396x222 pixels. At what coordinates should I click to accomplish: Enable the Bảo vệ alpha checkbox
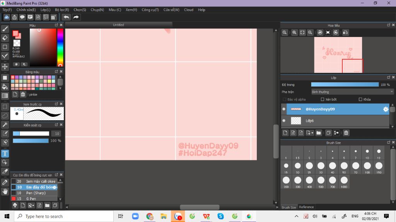[284, 99]
